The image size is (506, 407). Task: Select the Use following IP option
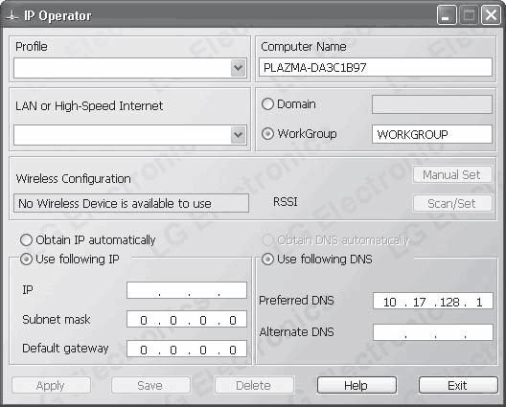tap(26, 259)
